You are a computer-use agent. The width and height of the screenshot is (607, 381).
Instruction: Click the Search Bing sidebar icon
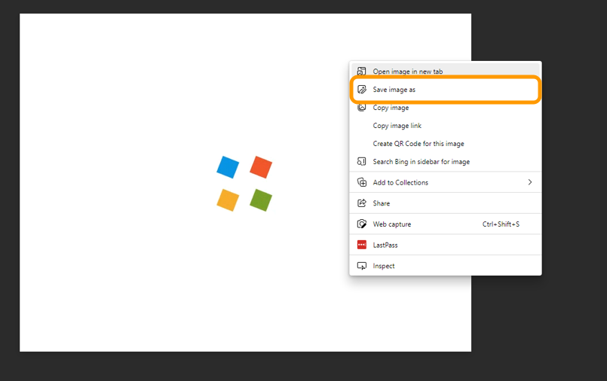point(362,162)
